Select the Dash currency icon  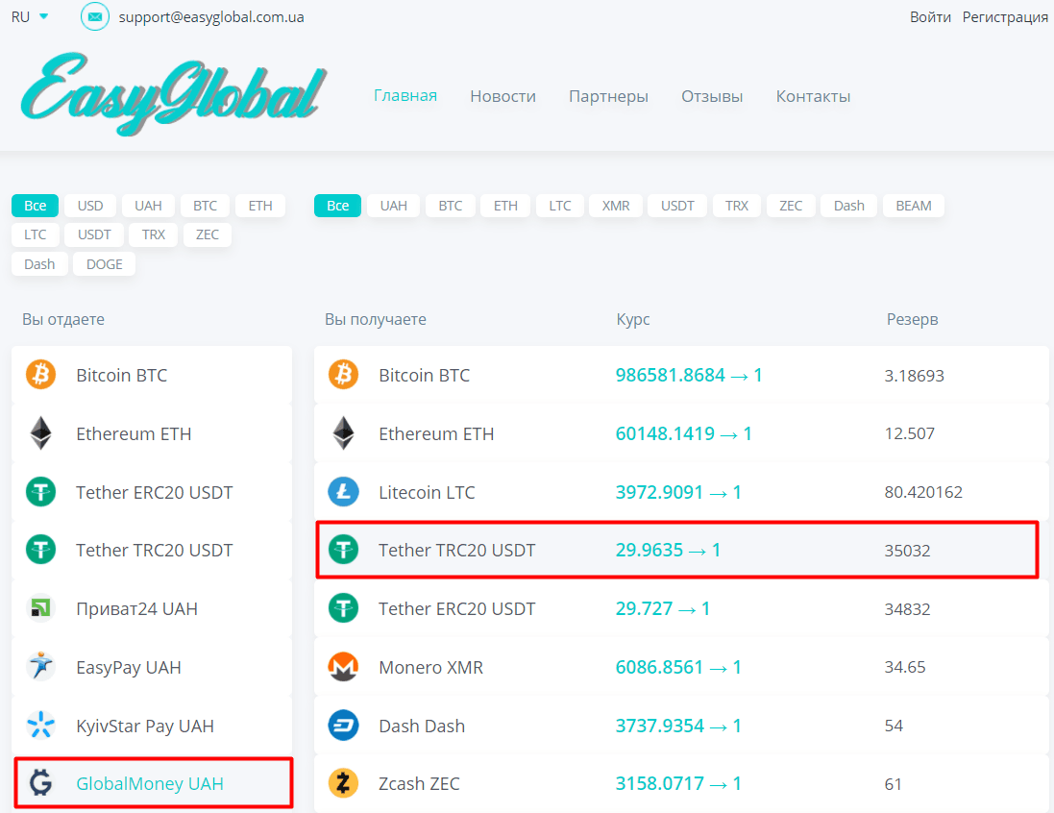coord(343,725)
